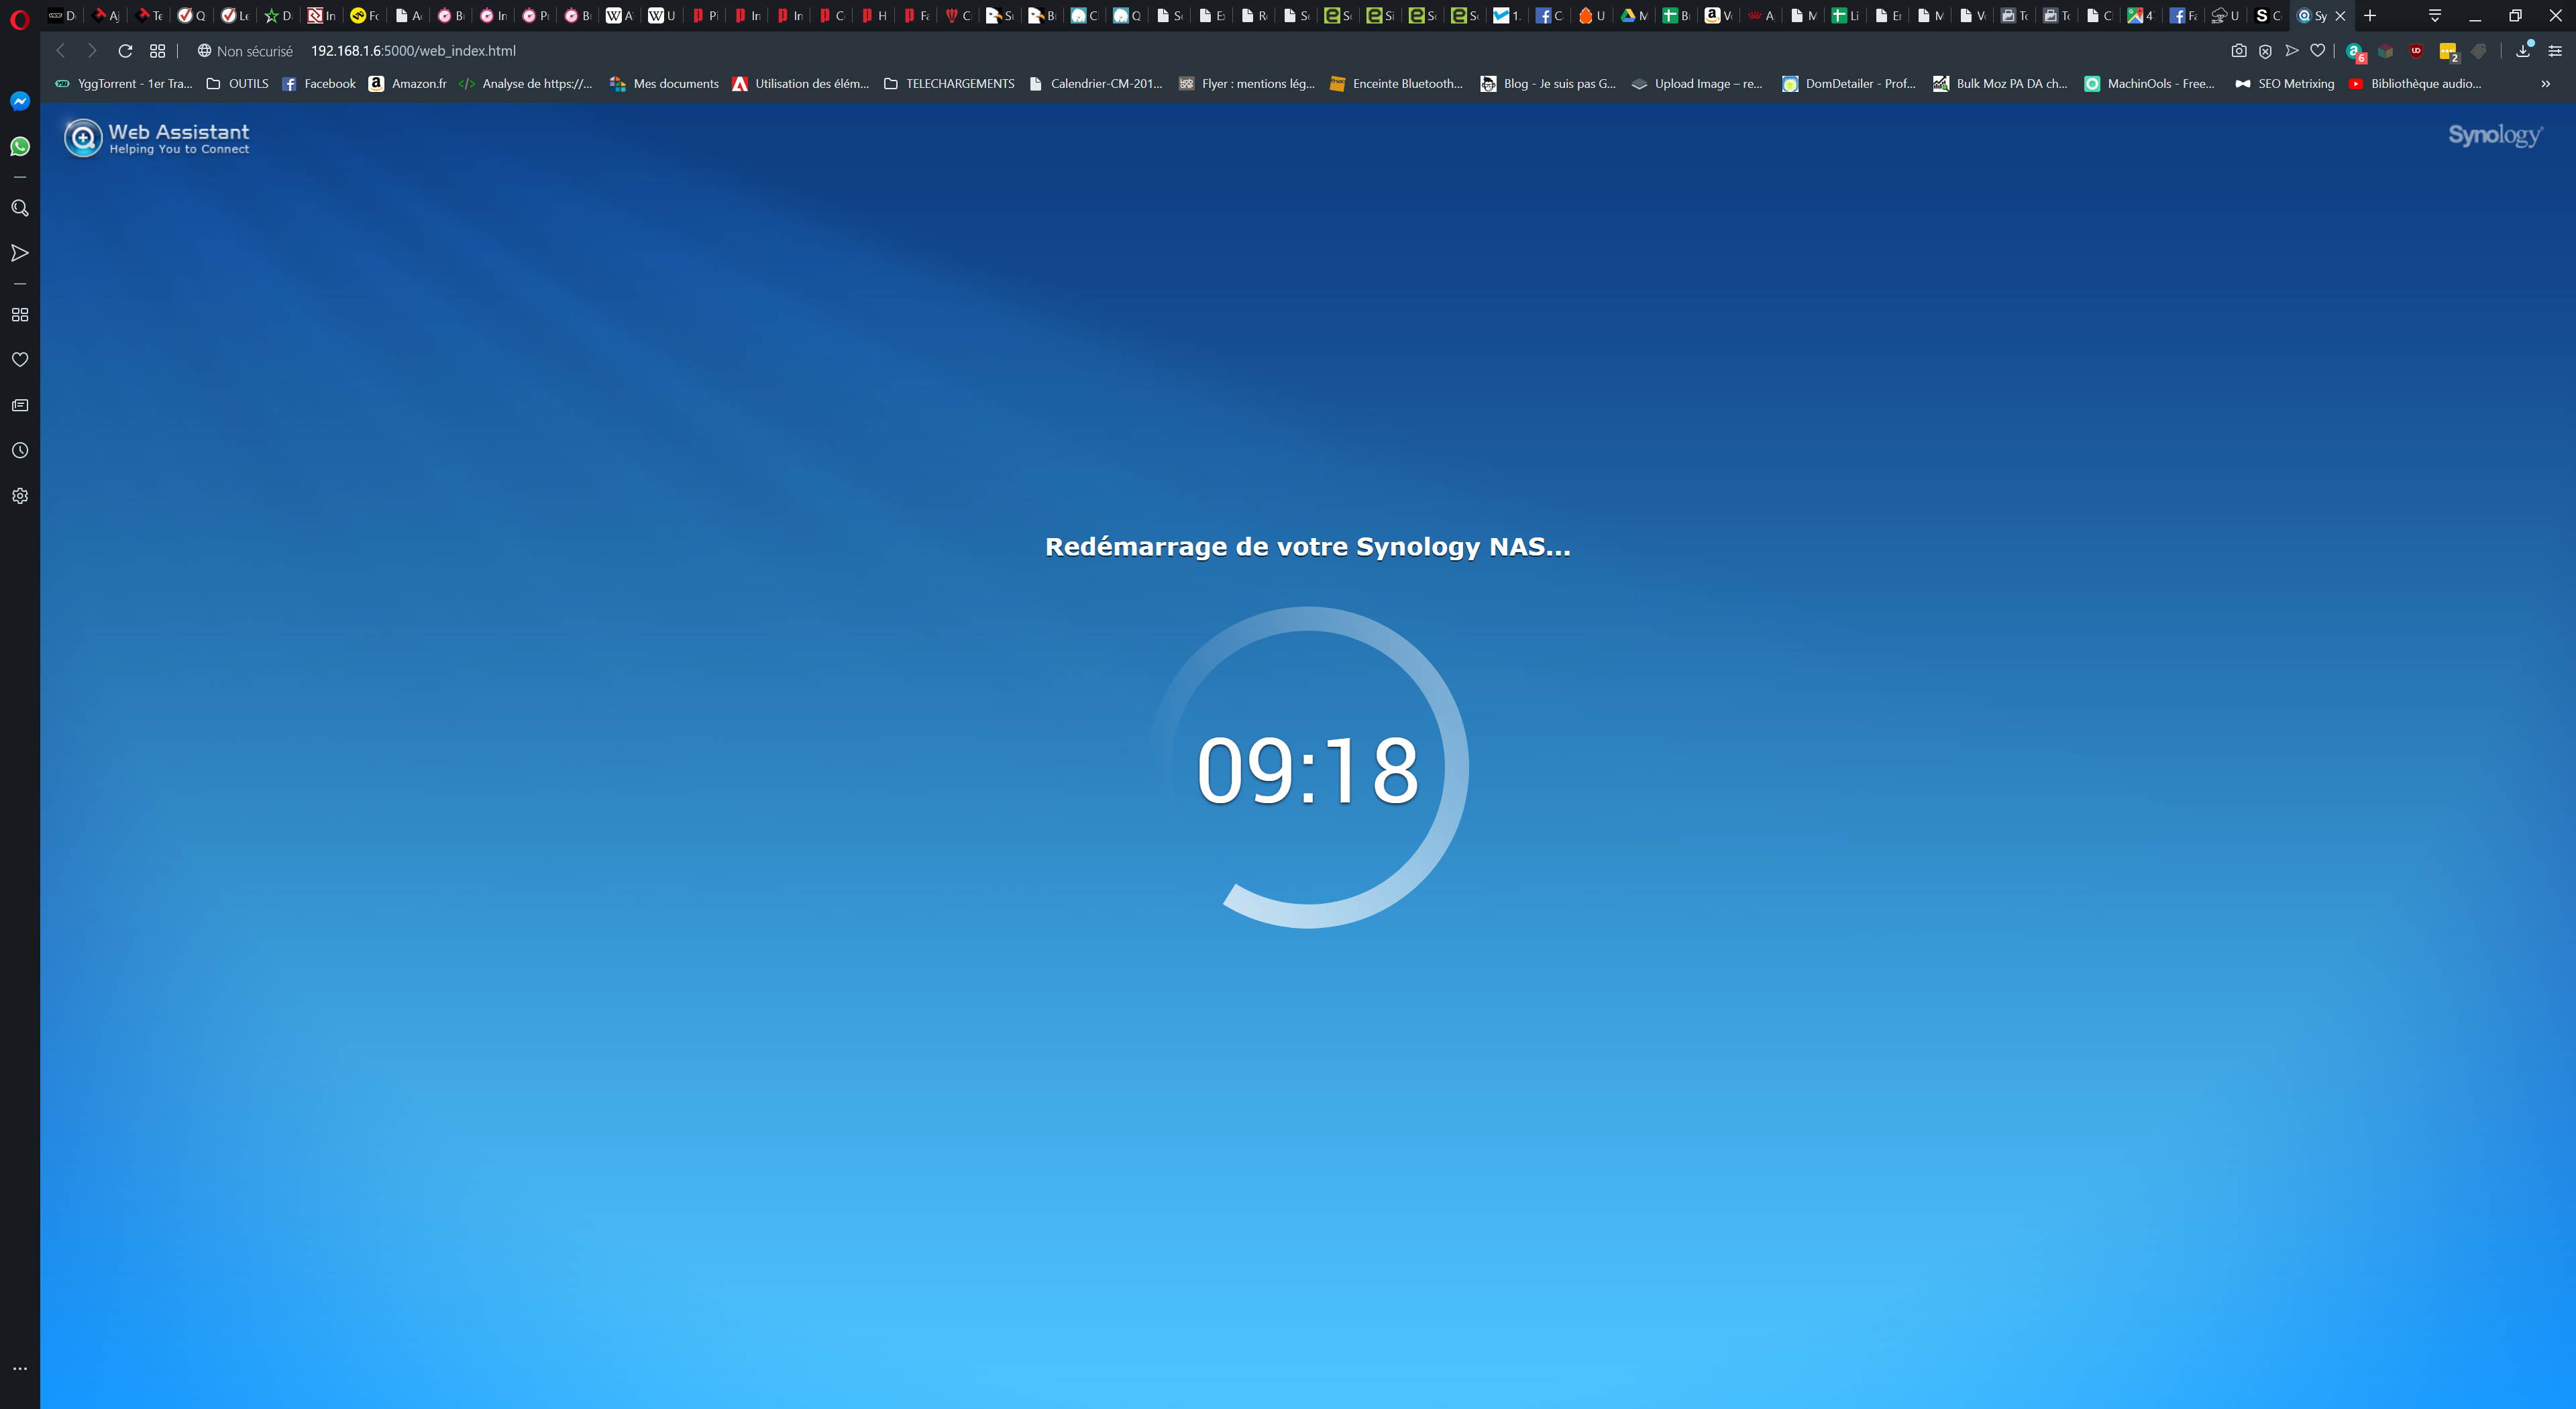Open WhatsApp in the Opera sidebar

tap(20, 147)
